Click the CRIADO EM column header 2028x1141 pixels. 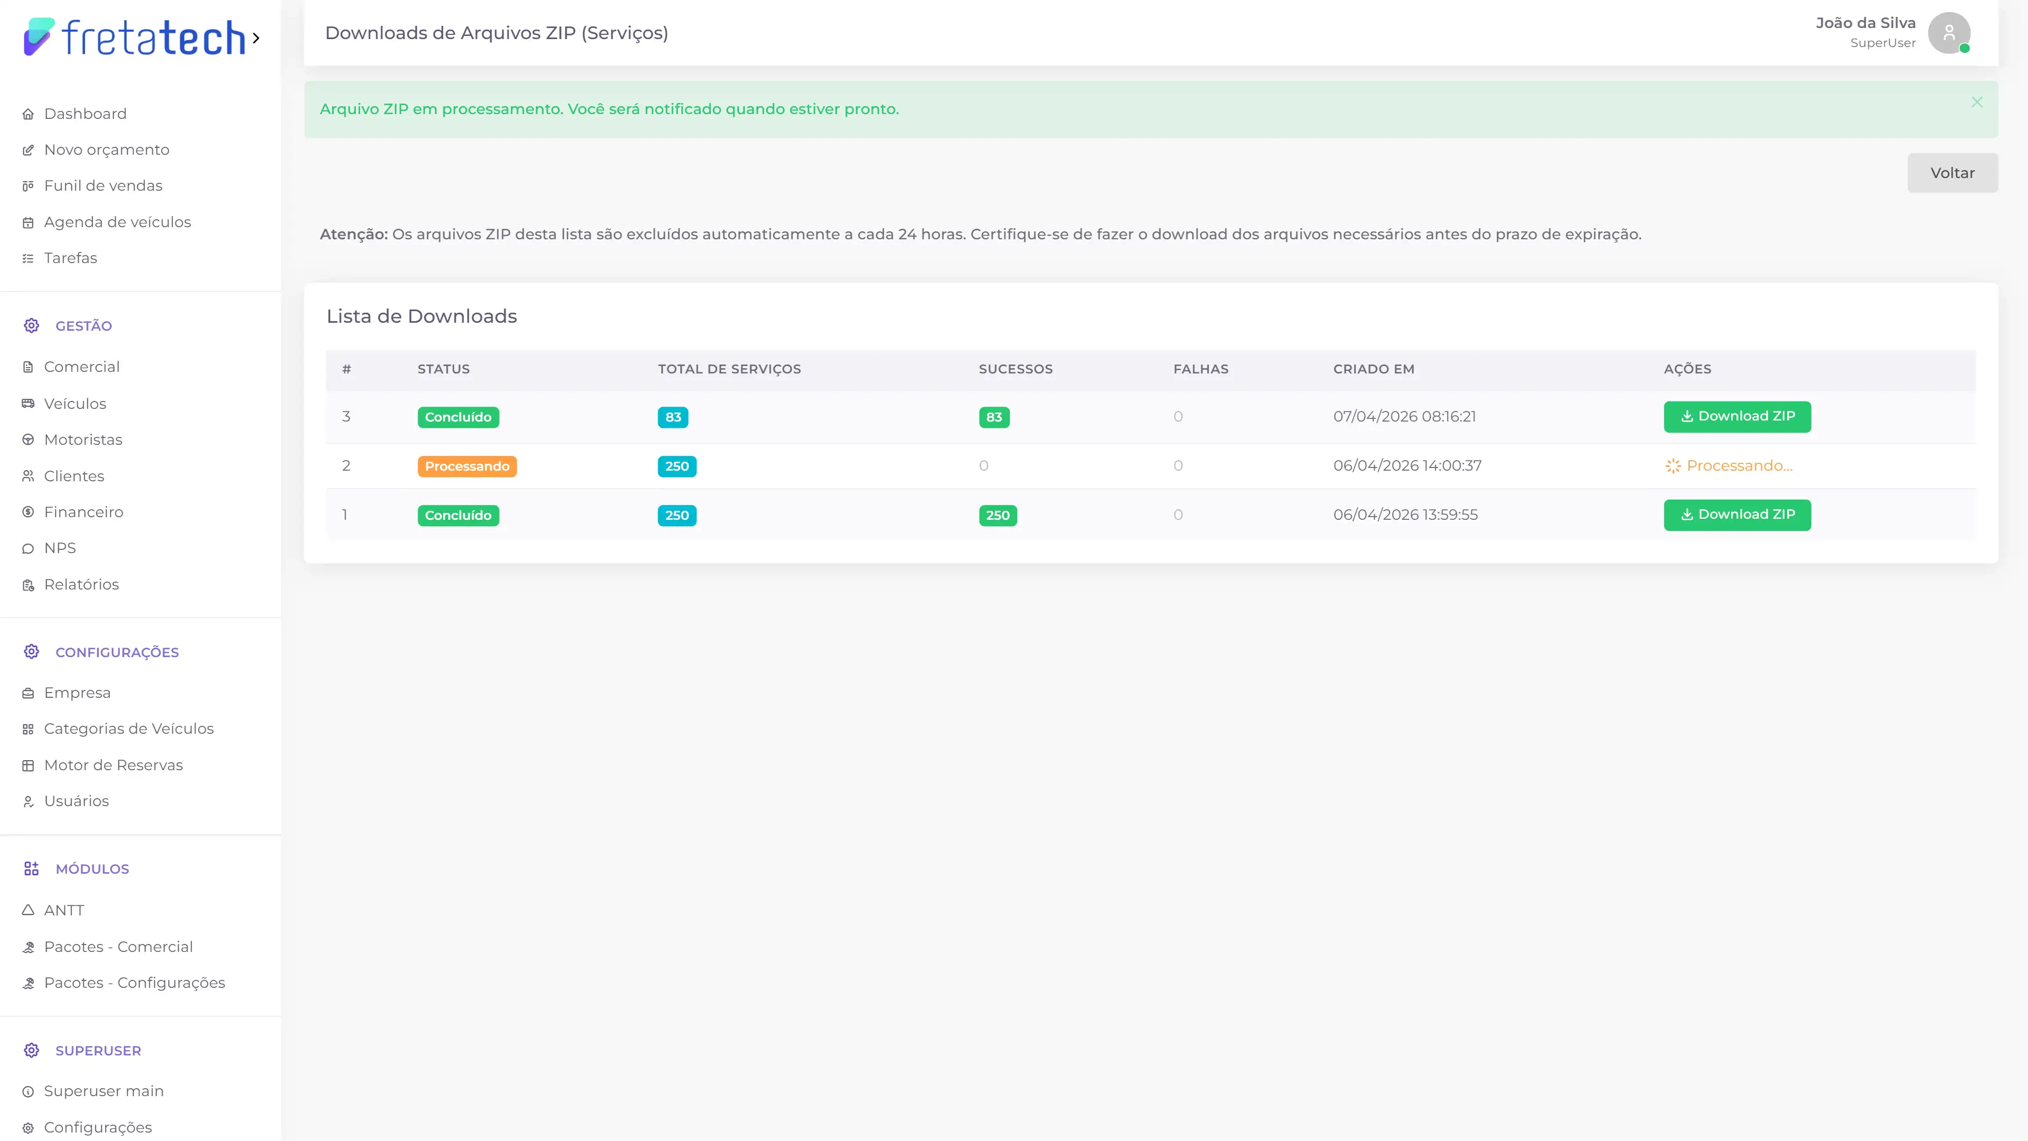tap(1374, 369)
